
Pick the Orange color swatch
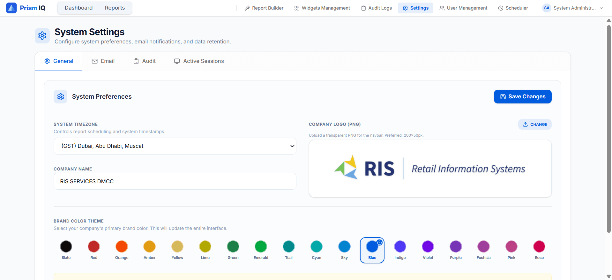tap(122, 247)
